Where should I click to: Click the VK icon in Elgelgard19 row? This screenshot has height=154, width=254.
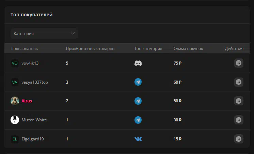(138, 139)
